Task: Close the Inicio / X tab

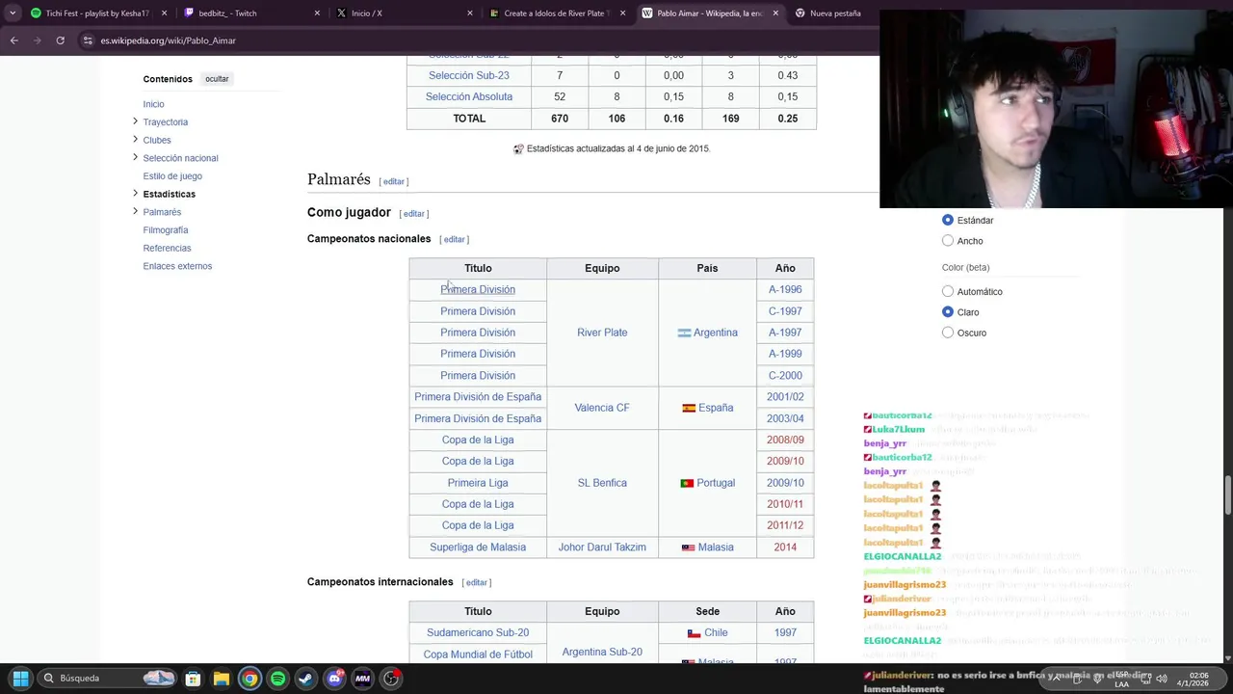Action: [470, 13]
